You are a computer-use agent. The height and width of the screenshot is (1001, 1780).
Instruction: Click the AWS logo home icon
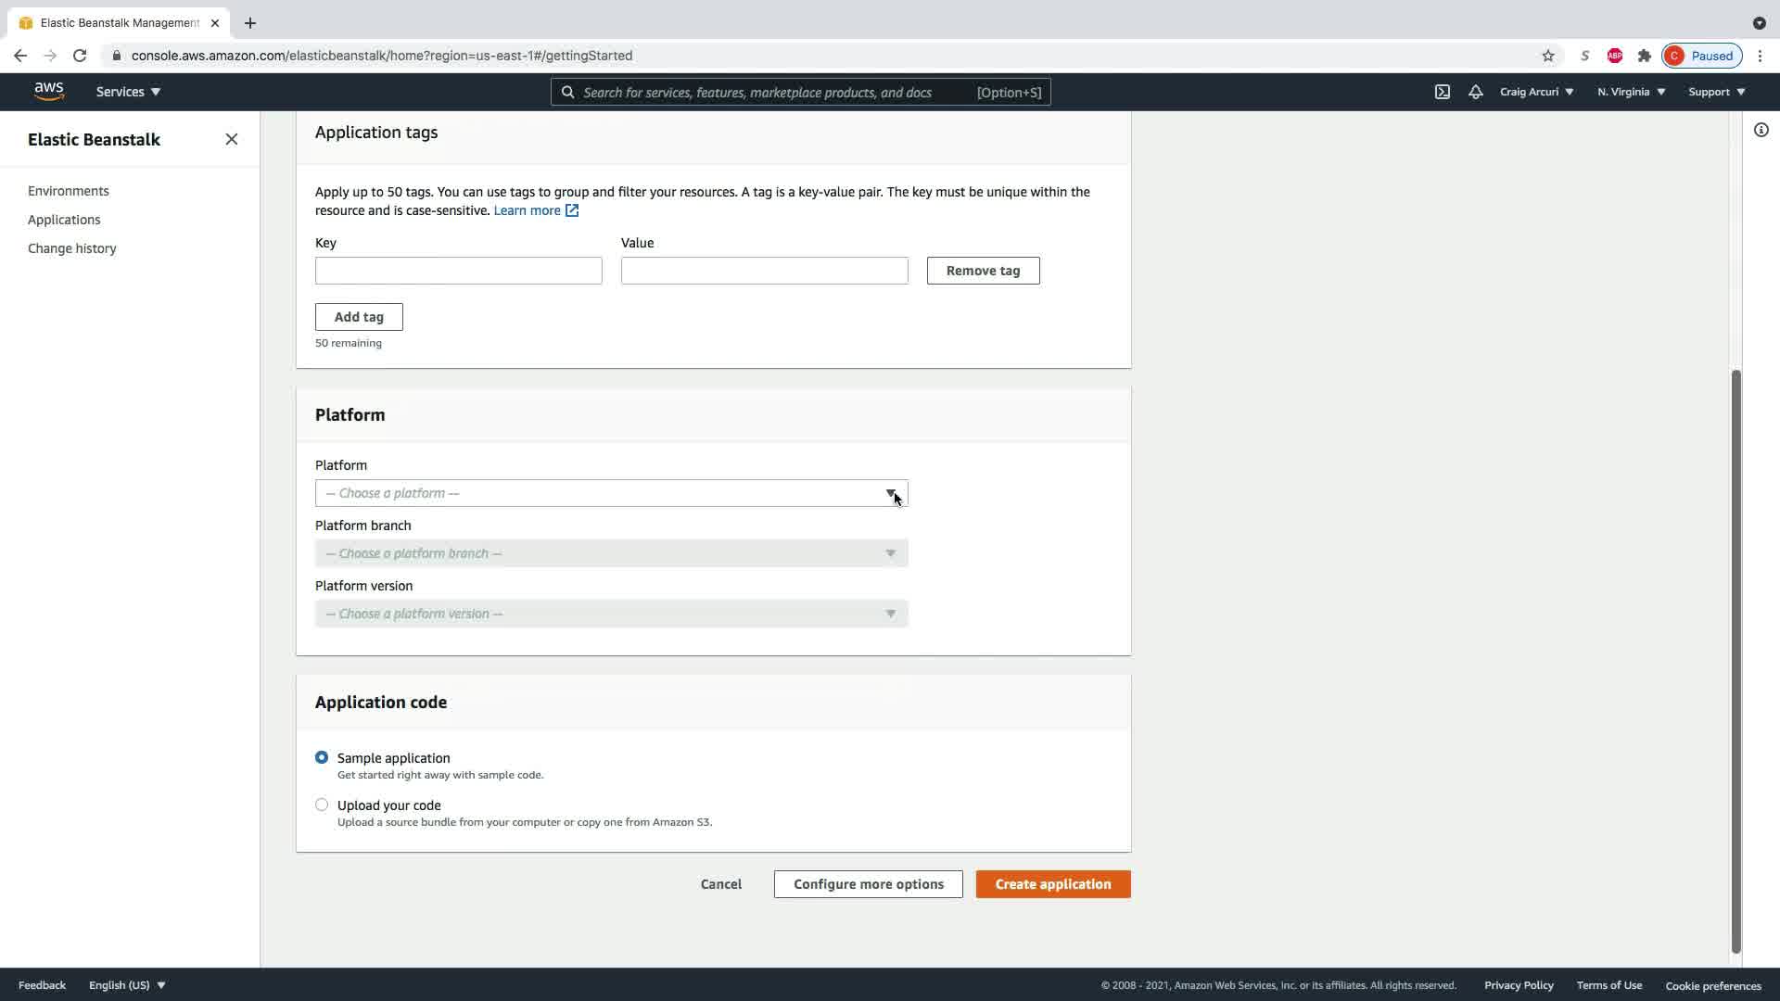pos(49,91)
